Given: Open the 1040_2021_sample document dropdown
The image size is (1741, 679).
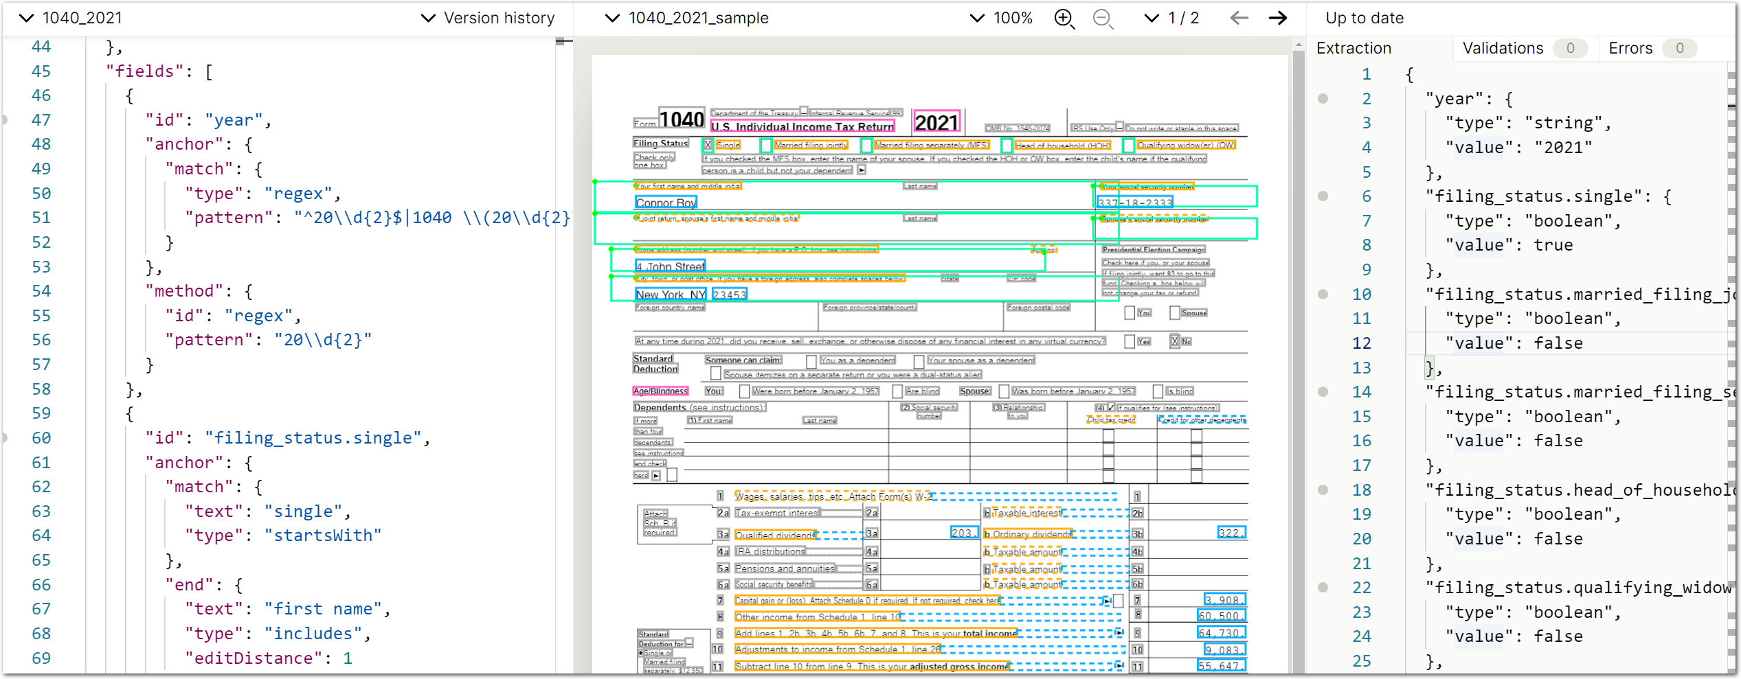Looking at the screenshot, I should coord(687,18).
